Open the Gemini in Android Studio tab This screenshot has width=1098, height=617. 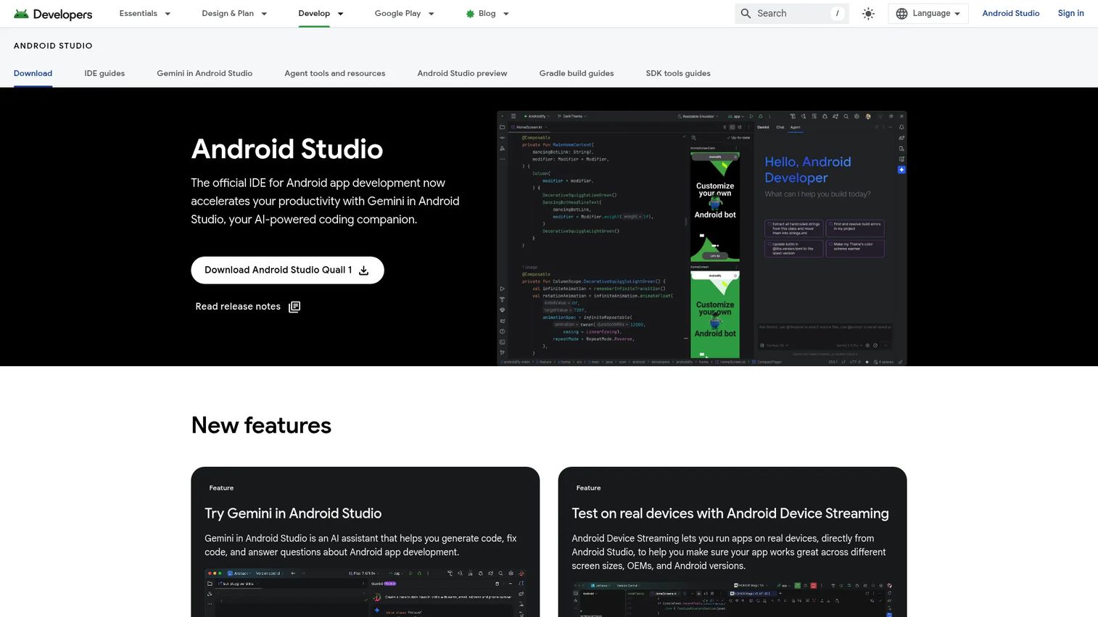(x=205, y=73)
